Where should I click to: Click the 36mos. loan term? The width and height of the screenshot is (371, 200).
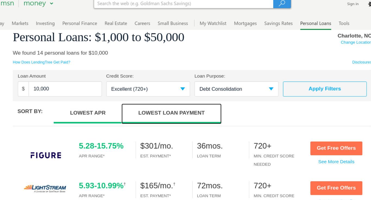point(210,146)
